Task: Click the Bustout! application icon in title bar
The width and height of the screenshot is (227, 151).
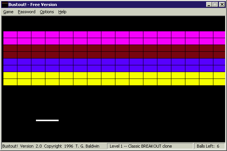Action: coord(5,5)
